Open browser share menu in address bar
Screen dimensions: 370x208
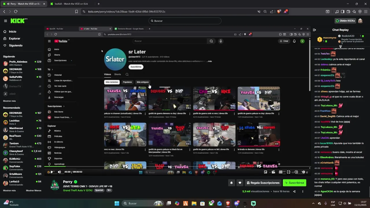coord(271,12)
